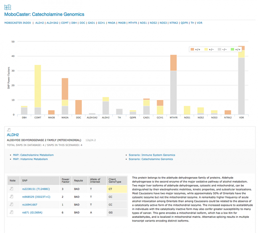Image resolution: width=258 pixels, height=233 pixels.
Task: Click the Repute column header
Action: point(80,180)
